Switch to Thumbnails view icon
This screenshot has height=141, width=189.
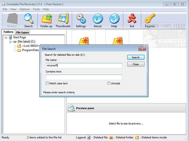coord(63,18)
